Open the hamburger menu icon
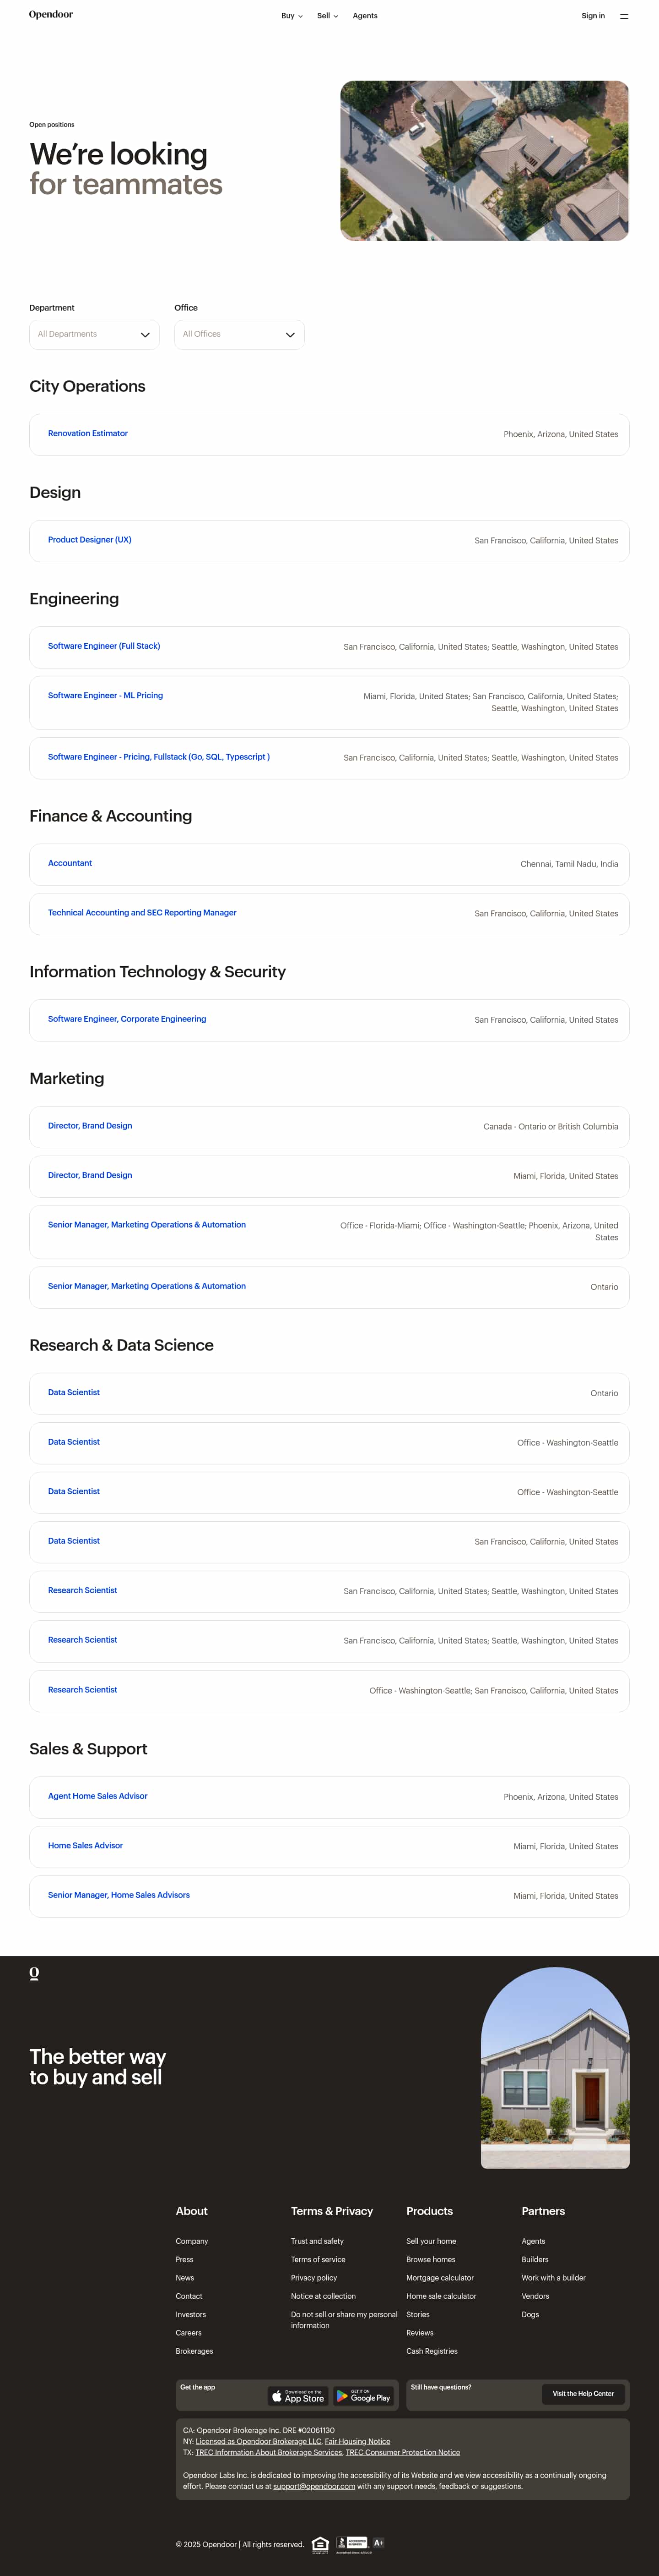The height and width of the screenshot is (2576, 659). 624,16
